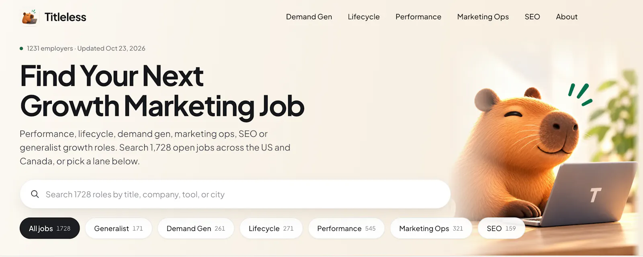The height and width of the screenshot is (257, 643).
Task: Select SEO in the top navigation
Action: [532, 17]
